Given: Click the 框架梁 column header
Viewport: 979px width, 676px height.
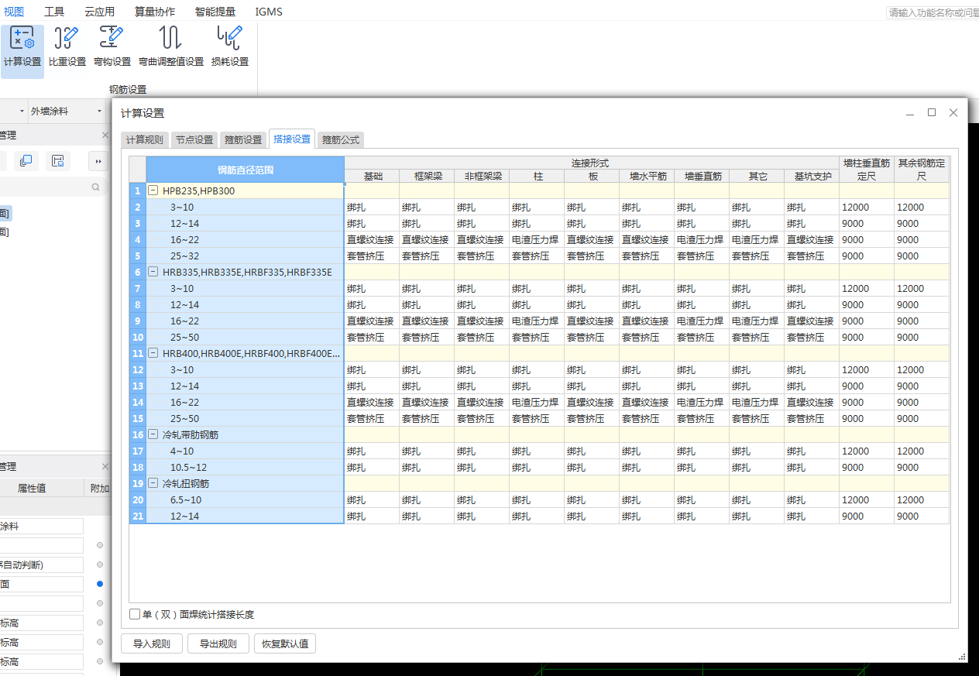Looking at the screenshot, I should (x=428, y=177).
